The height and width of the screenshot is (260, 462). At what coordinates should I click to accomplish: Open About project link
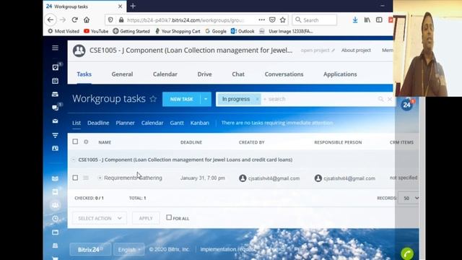pyautogui.click(x=356, y=51)
